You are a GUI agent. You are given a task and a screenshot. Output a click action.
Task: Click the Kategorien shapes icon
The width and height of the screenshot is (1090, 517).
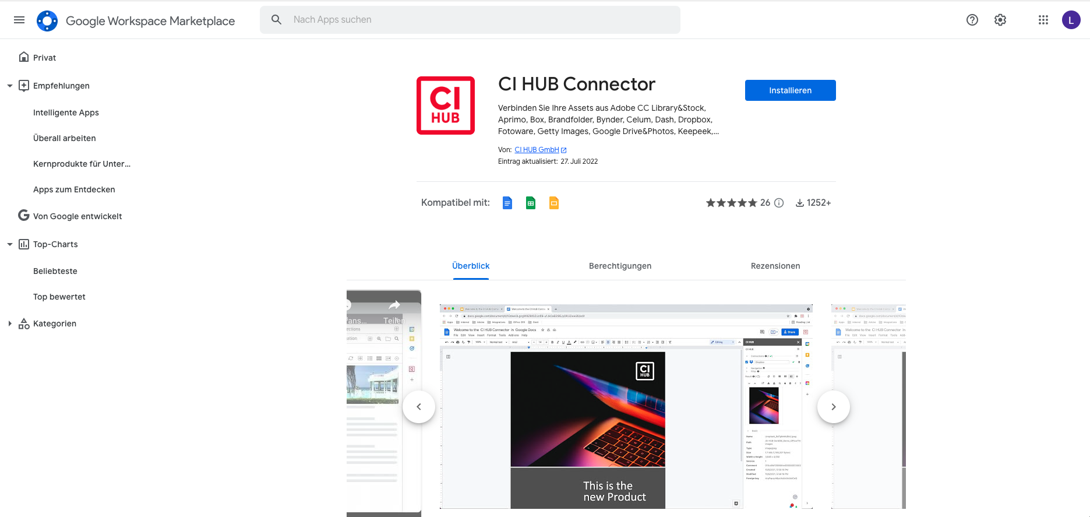pos(24,323)
